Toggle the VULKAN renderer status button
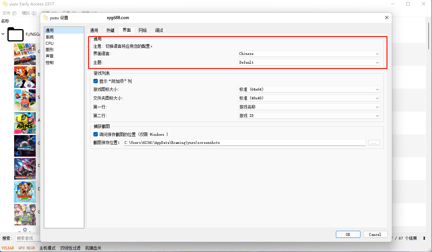 tap(8, 248)
